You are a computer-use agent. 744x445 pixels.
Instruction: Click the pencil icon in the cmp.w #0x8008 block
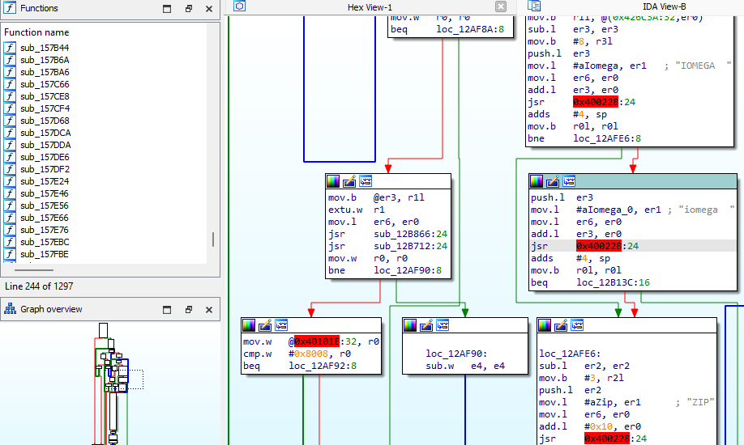click(265, 325)
